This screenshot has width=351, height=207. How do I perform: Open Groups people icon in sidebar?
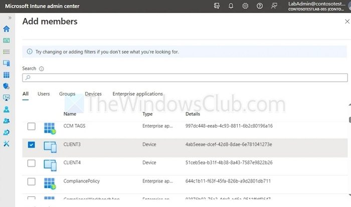(x=7, y=121)
